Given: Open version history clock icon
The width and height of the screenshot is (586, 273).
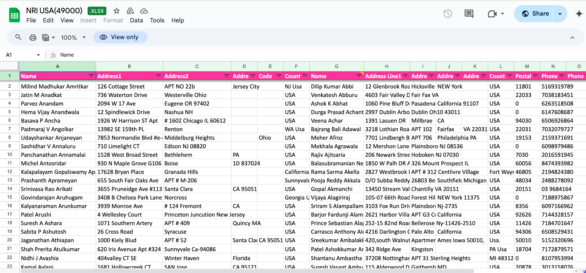Looking at the screenshot, I should point(447,13).
